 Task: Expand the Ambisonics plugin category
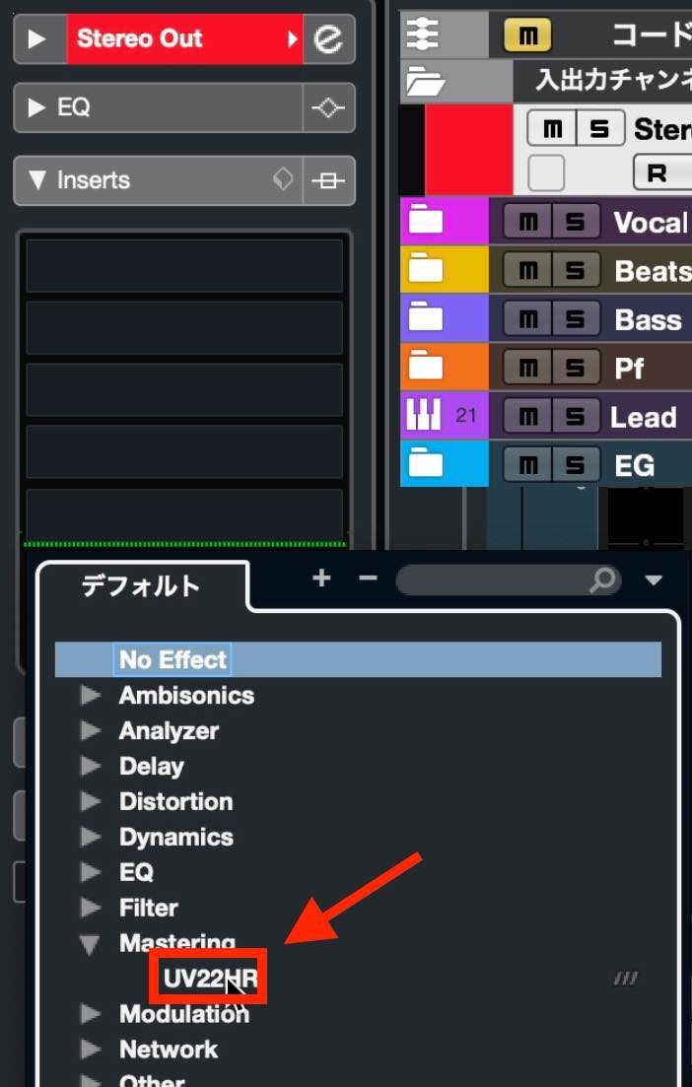pos(91,695)
